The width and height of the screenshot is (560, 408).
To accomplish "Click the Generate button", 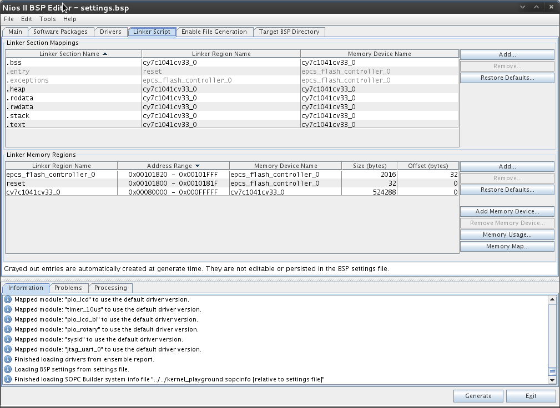I will [478, 396].
